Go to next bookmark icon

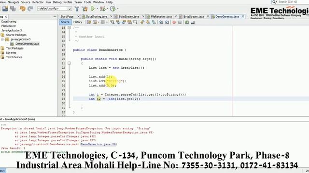coord(148,23)
